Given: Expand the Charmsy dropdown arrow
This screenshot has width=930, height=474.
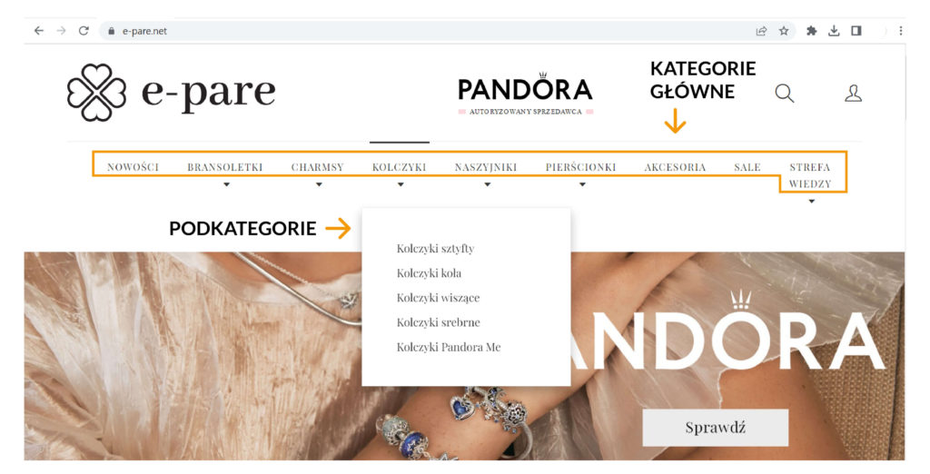Looking at the screenshot, I should point(319,184).
